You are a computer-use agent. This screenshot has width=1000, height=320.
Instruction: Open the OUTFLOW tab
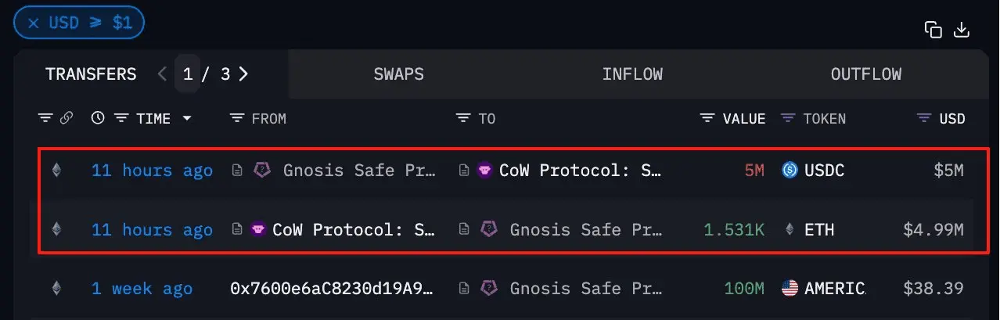click(866, 74)
